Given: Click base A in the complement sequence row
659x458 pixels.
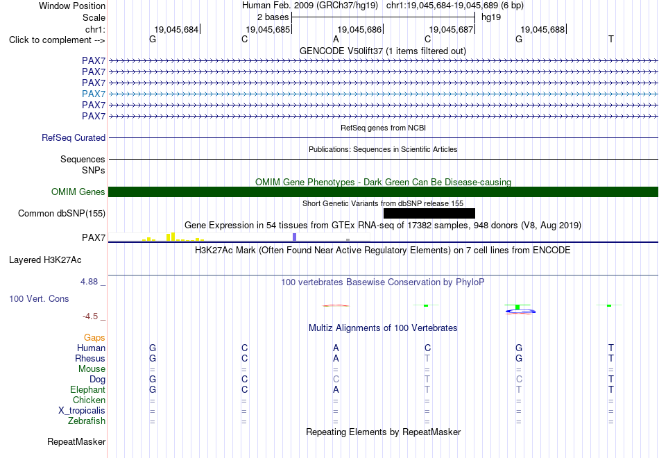Looking at the screenshot, I should [x=336, y=39].
